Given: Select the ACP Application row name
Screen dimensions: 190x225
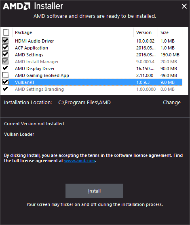Looking at the screenshot, I should [x=32, y=48].
